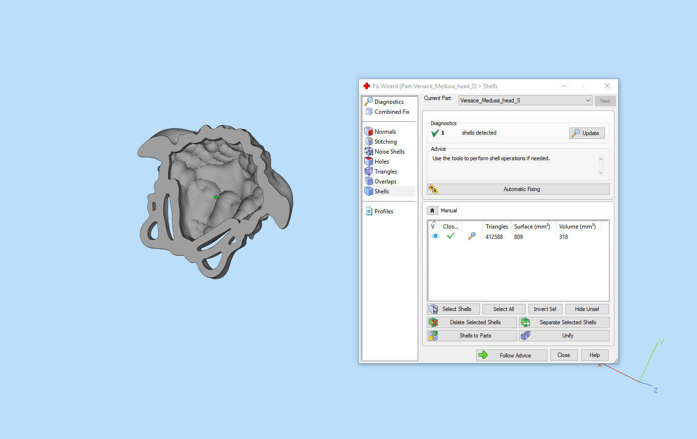Open Help for Fix Wizard
Screen dimensions: 697x439
point(595,355)
